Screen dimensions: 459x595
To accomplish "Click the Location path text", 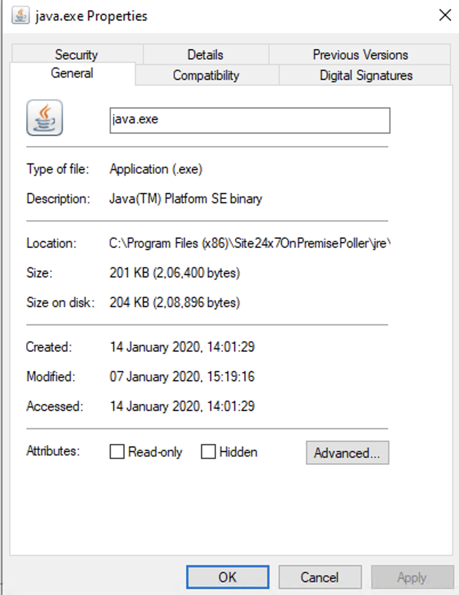I will [249, 243].
